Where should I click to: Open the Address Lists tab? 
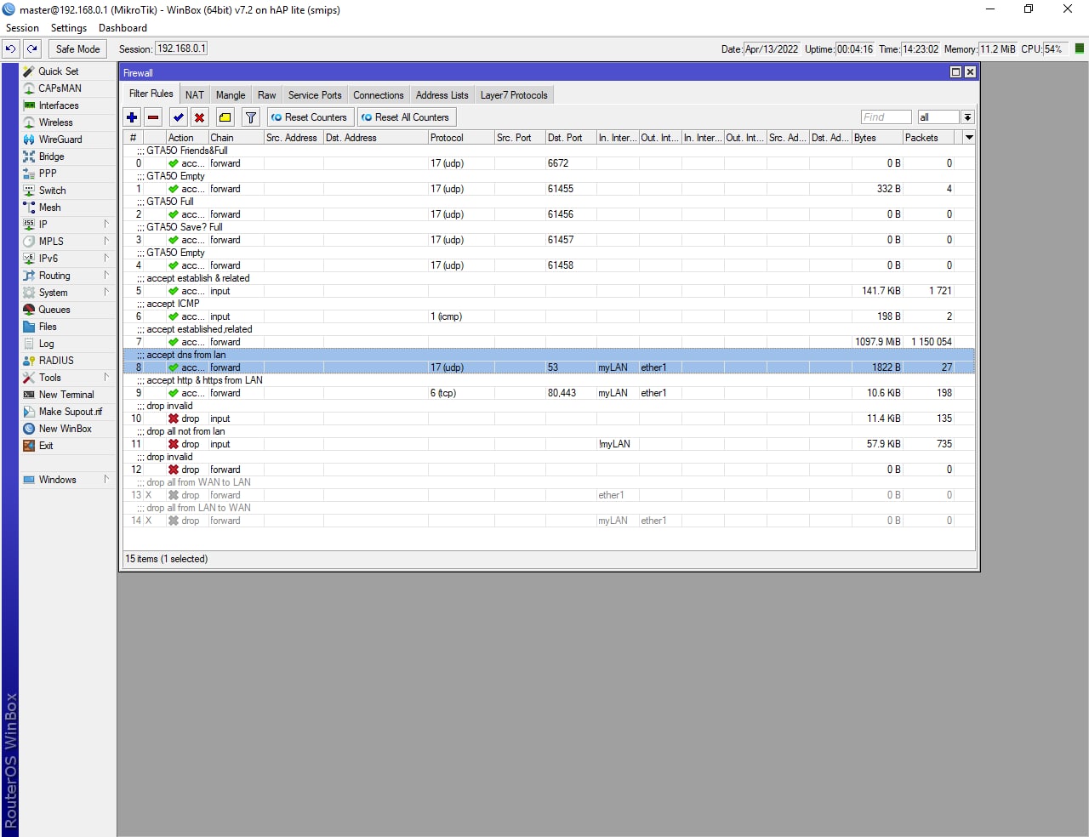pos(442,95)
